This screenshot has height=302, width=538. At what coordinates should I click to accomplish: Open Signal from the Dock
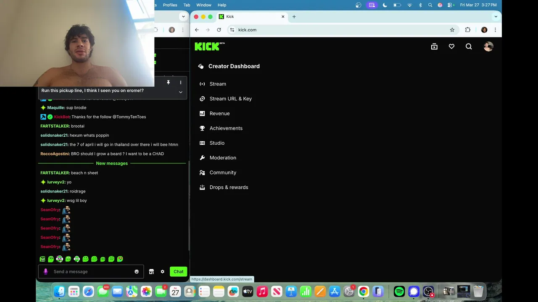(414, 291)
